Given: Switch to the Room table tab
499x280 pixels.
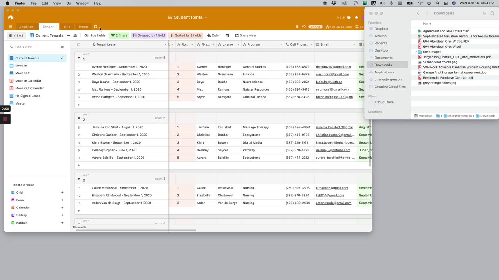Looking at the screenshot, I should [x=83, y=27].
